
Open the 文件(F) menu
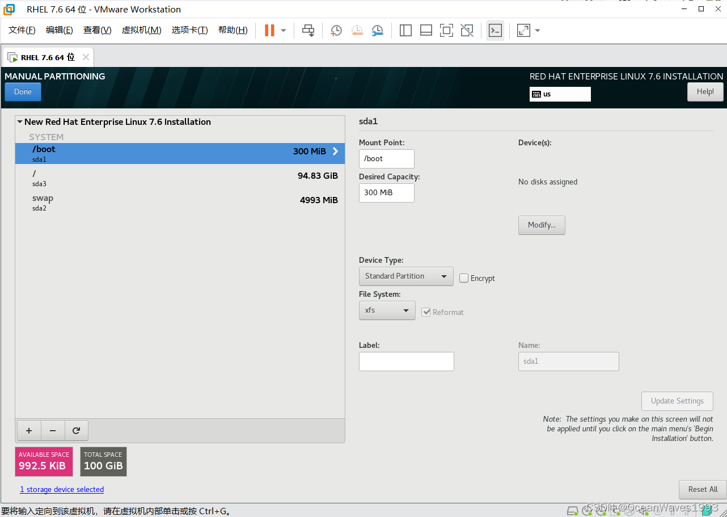(22, 30)
